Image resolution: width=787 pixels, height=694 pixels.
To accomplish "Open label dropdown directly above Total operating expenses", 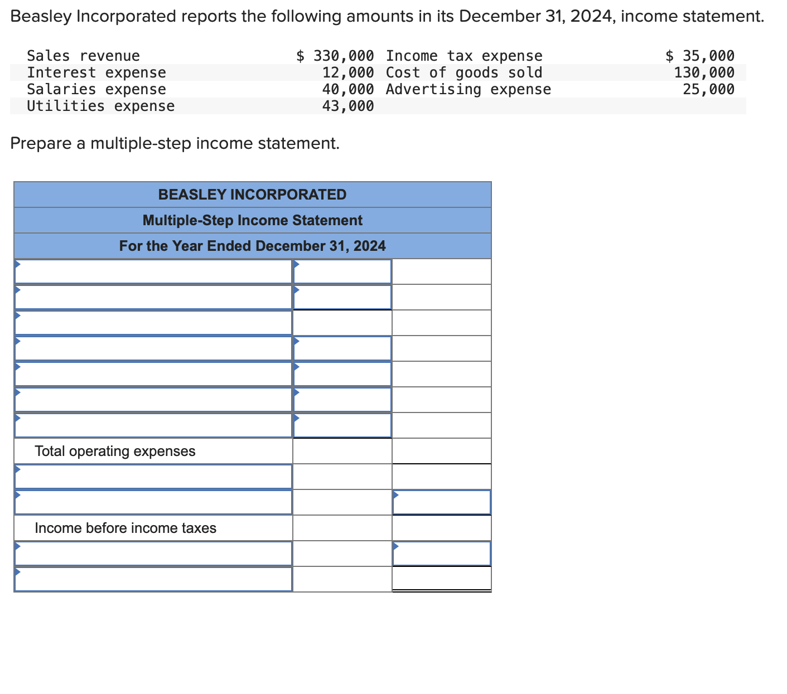I will click(153, 425).
